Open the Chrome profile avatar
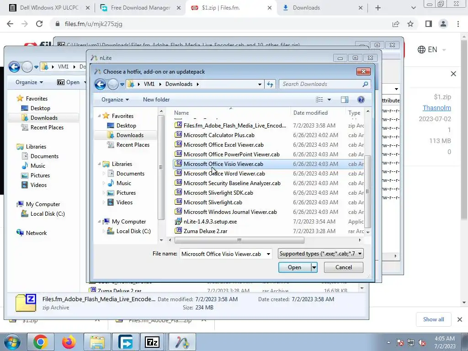468x351 pixels. [443, 24]
